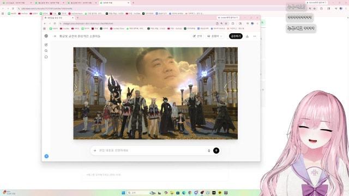Click the plus attach icon in prompt box
349x196 pixels.
(95, 150)
